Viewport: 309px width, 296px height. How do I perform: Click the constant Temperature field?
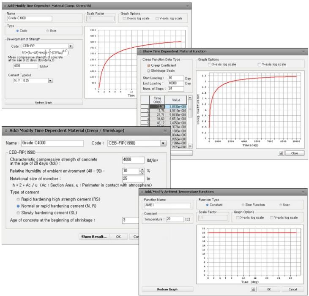tap(175, 219)
